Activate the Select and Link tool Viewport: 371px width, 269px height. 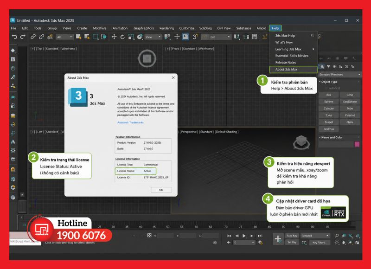[33, 37]
